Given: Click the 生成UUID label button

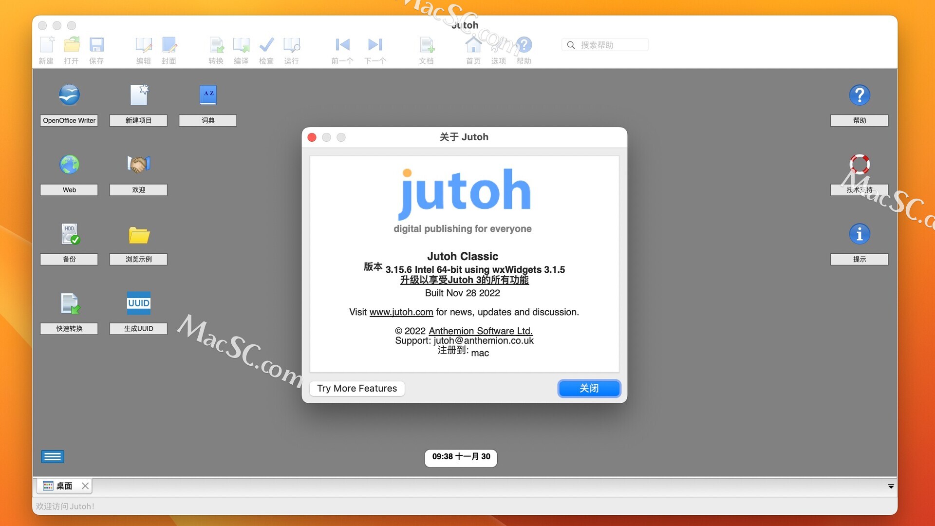Looking at the screenshot, I should [139, 329].
